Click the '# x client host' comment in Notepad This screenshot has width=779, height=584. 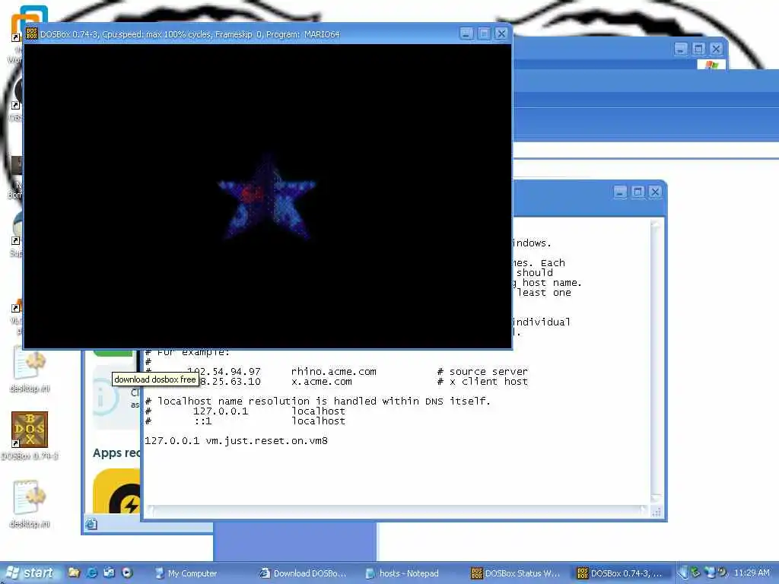[482, 382]
